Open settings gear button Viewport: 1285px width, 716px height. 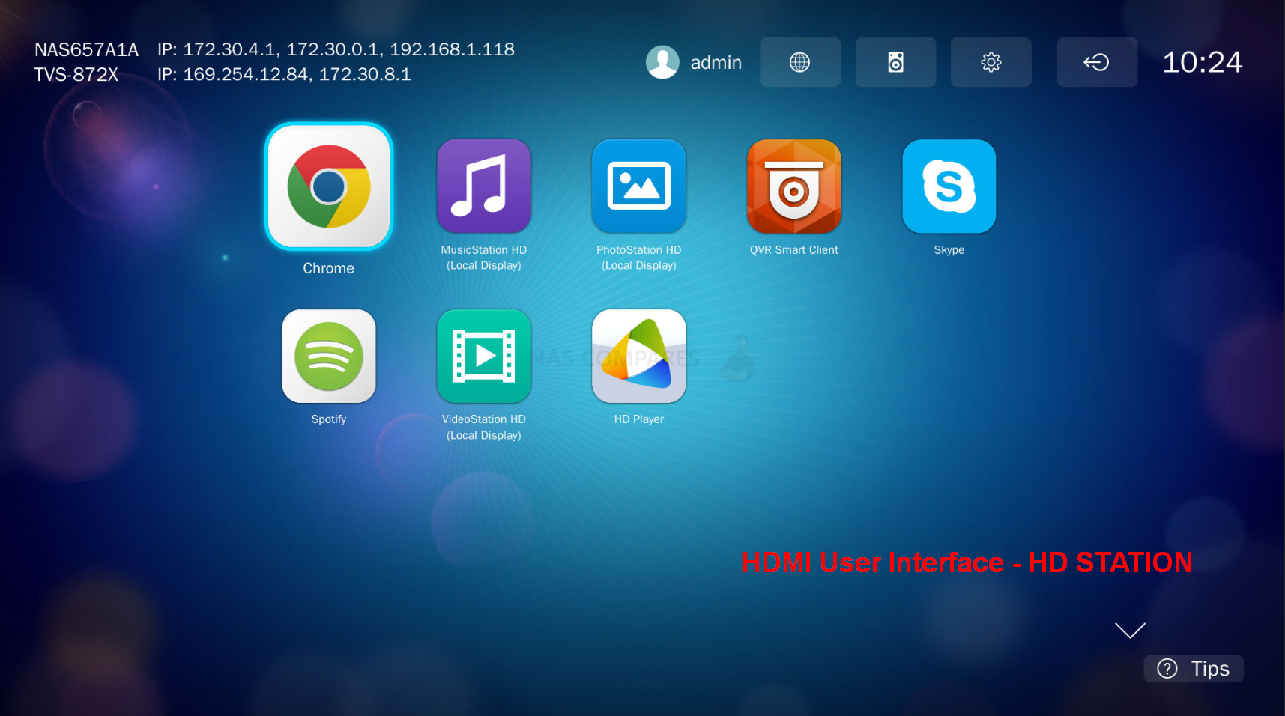click(x=991, y=62)
